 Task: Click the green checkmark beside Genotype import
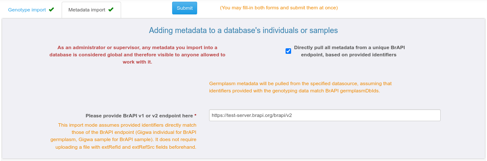(51, 10)
